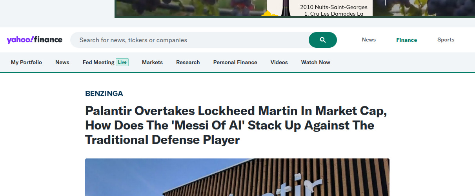Open the Personal Finance menu
This screenshot has width=475, height=196.
click(235, 62)
